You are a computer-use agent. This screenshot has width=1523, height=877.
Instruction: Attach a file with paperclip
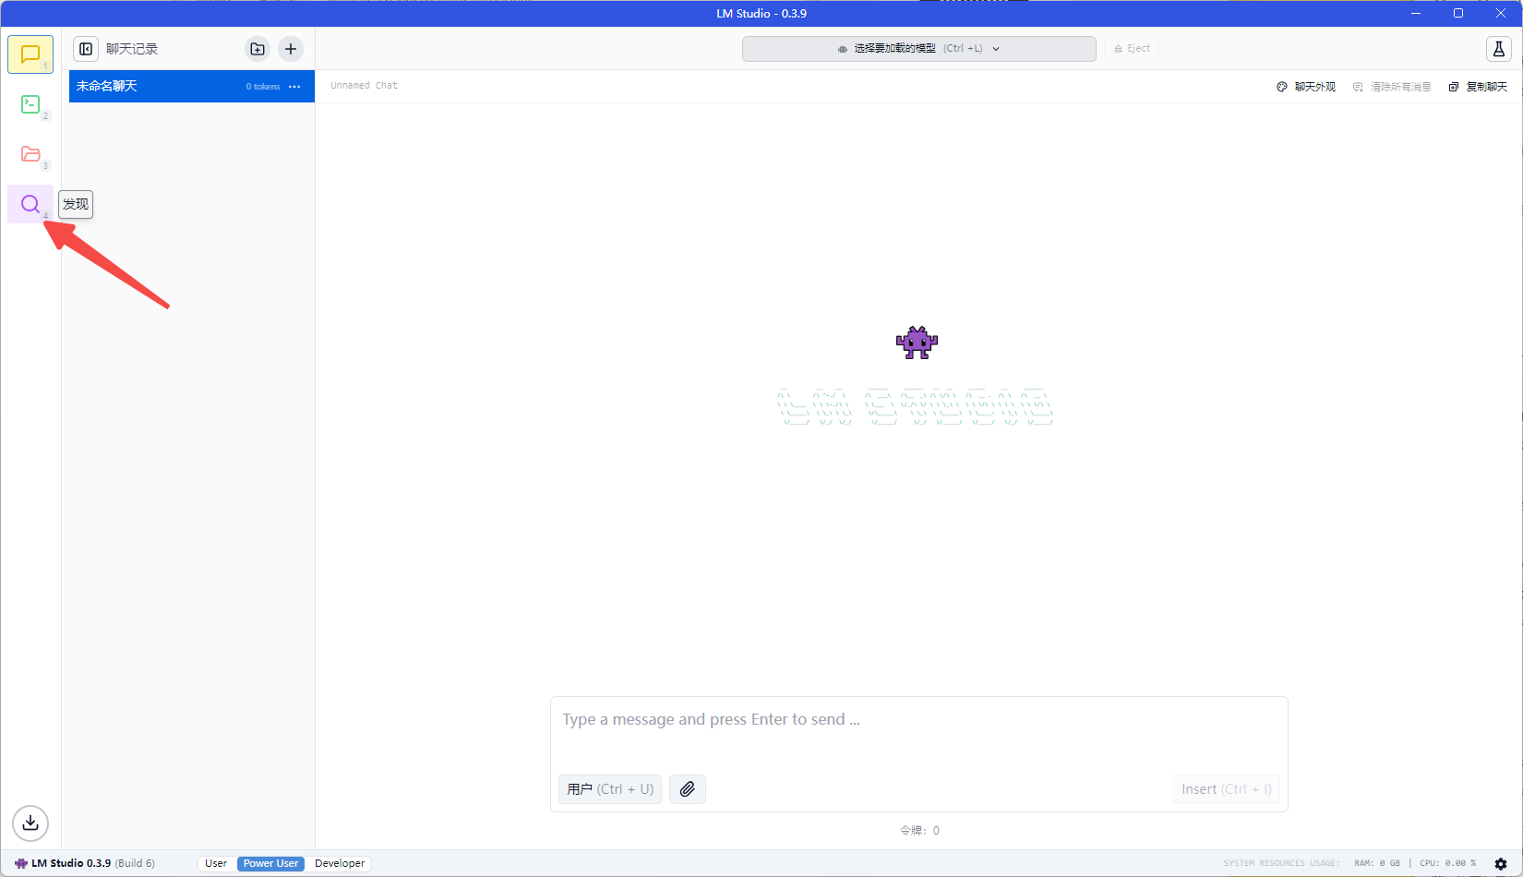(688, 789)
